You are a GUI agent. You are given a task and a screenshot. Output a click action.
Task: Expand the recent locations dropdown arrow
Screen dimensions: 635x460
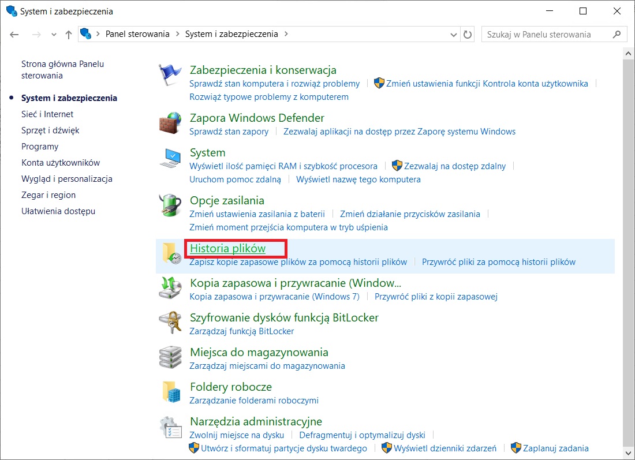tap(54, 35)
